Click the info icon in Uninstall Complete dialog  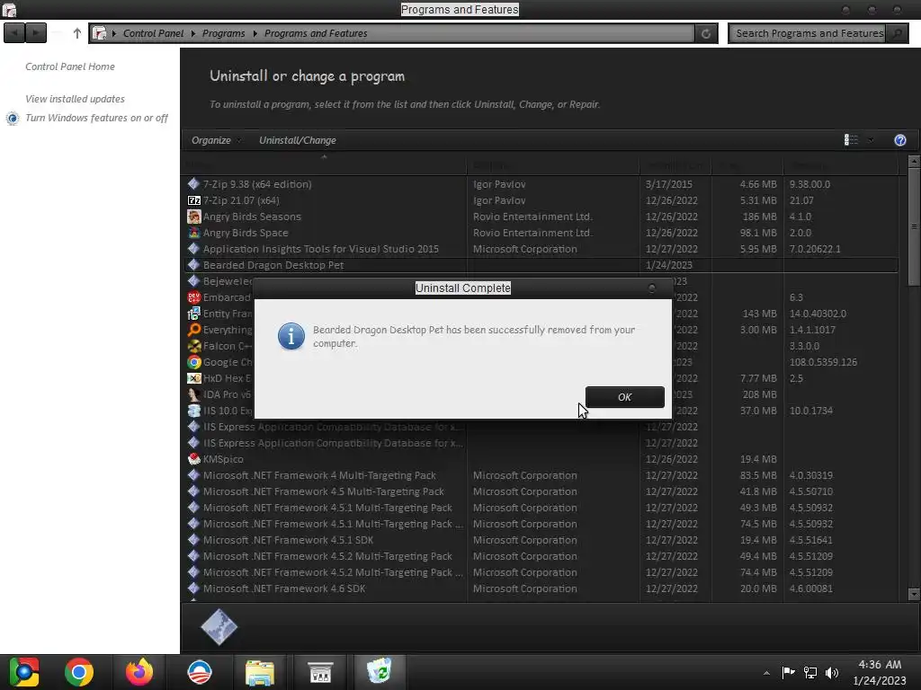[291, 336]
